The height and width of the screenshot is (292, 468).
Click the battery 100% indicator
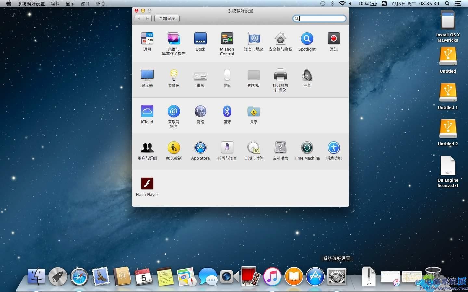(368, 4)
